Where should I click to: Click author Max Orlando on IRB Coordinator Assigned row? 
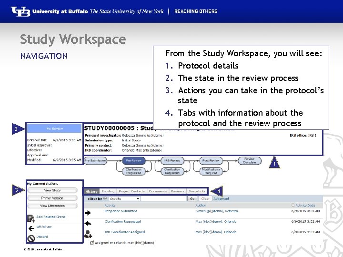tap(216, 232)
